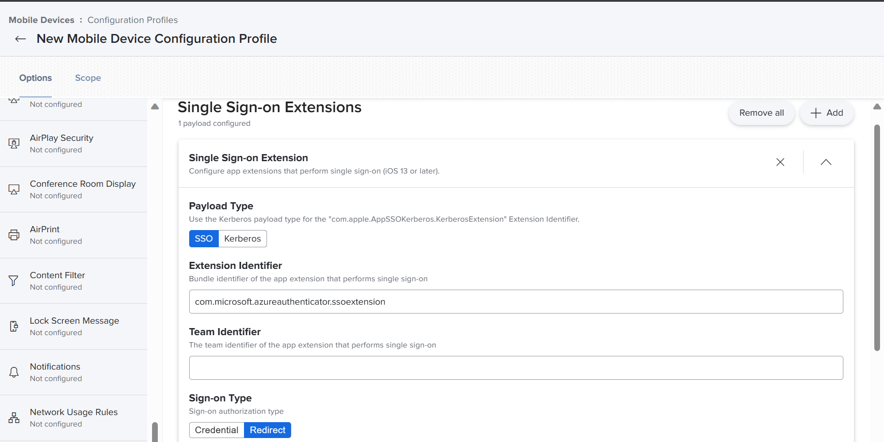Set Sign-on Type to Credential
Viewport: 884px width, 442px height.
[217, 430]
